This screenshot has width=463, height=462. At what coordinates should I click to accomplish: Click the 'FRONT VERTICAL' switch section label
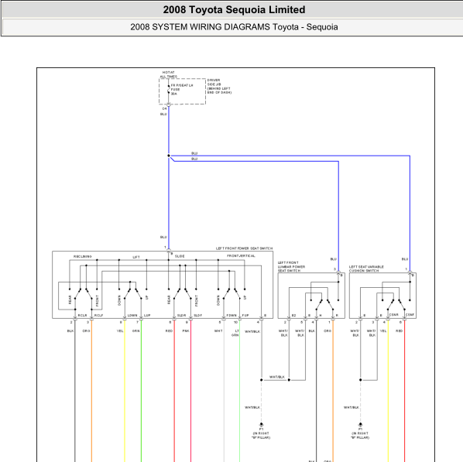click(x=241, y=256)
